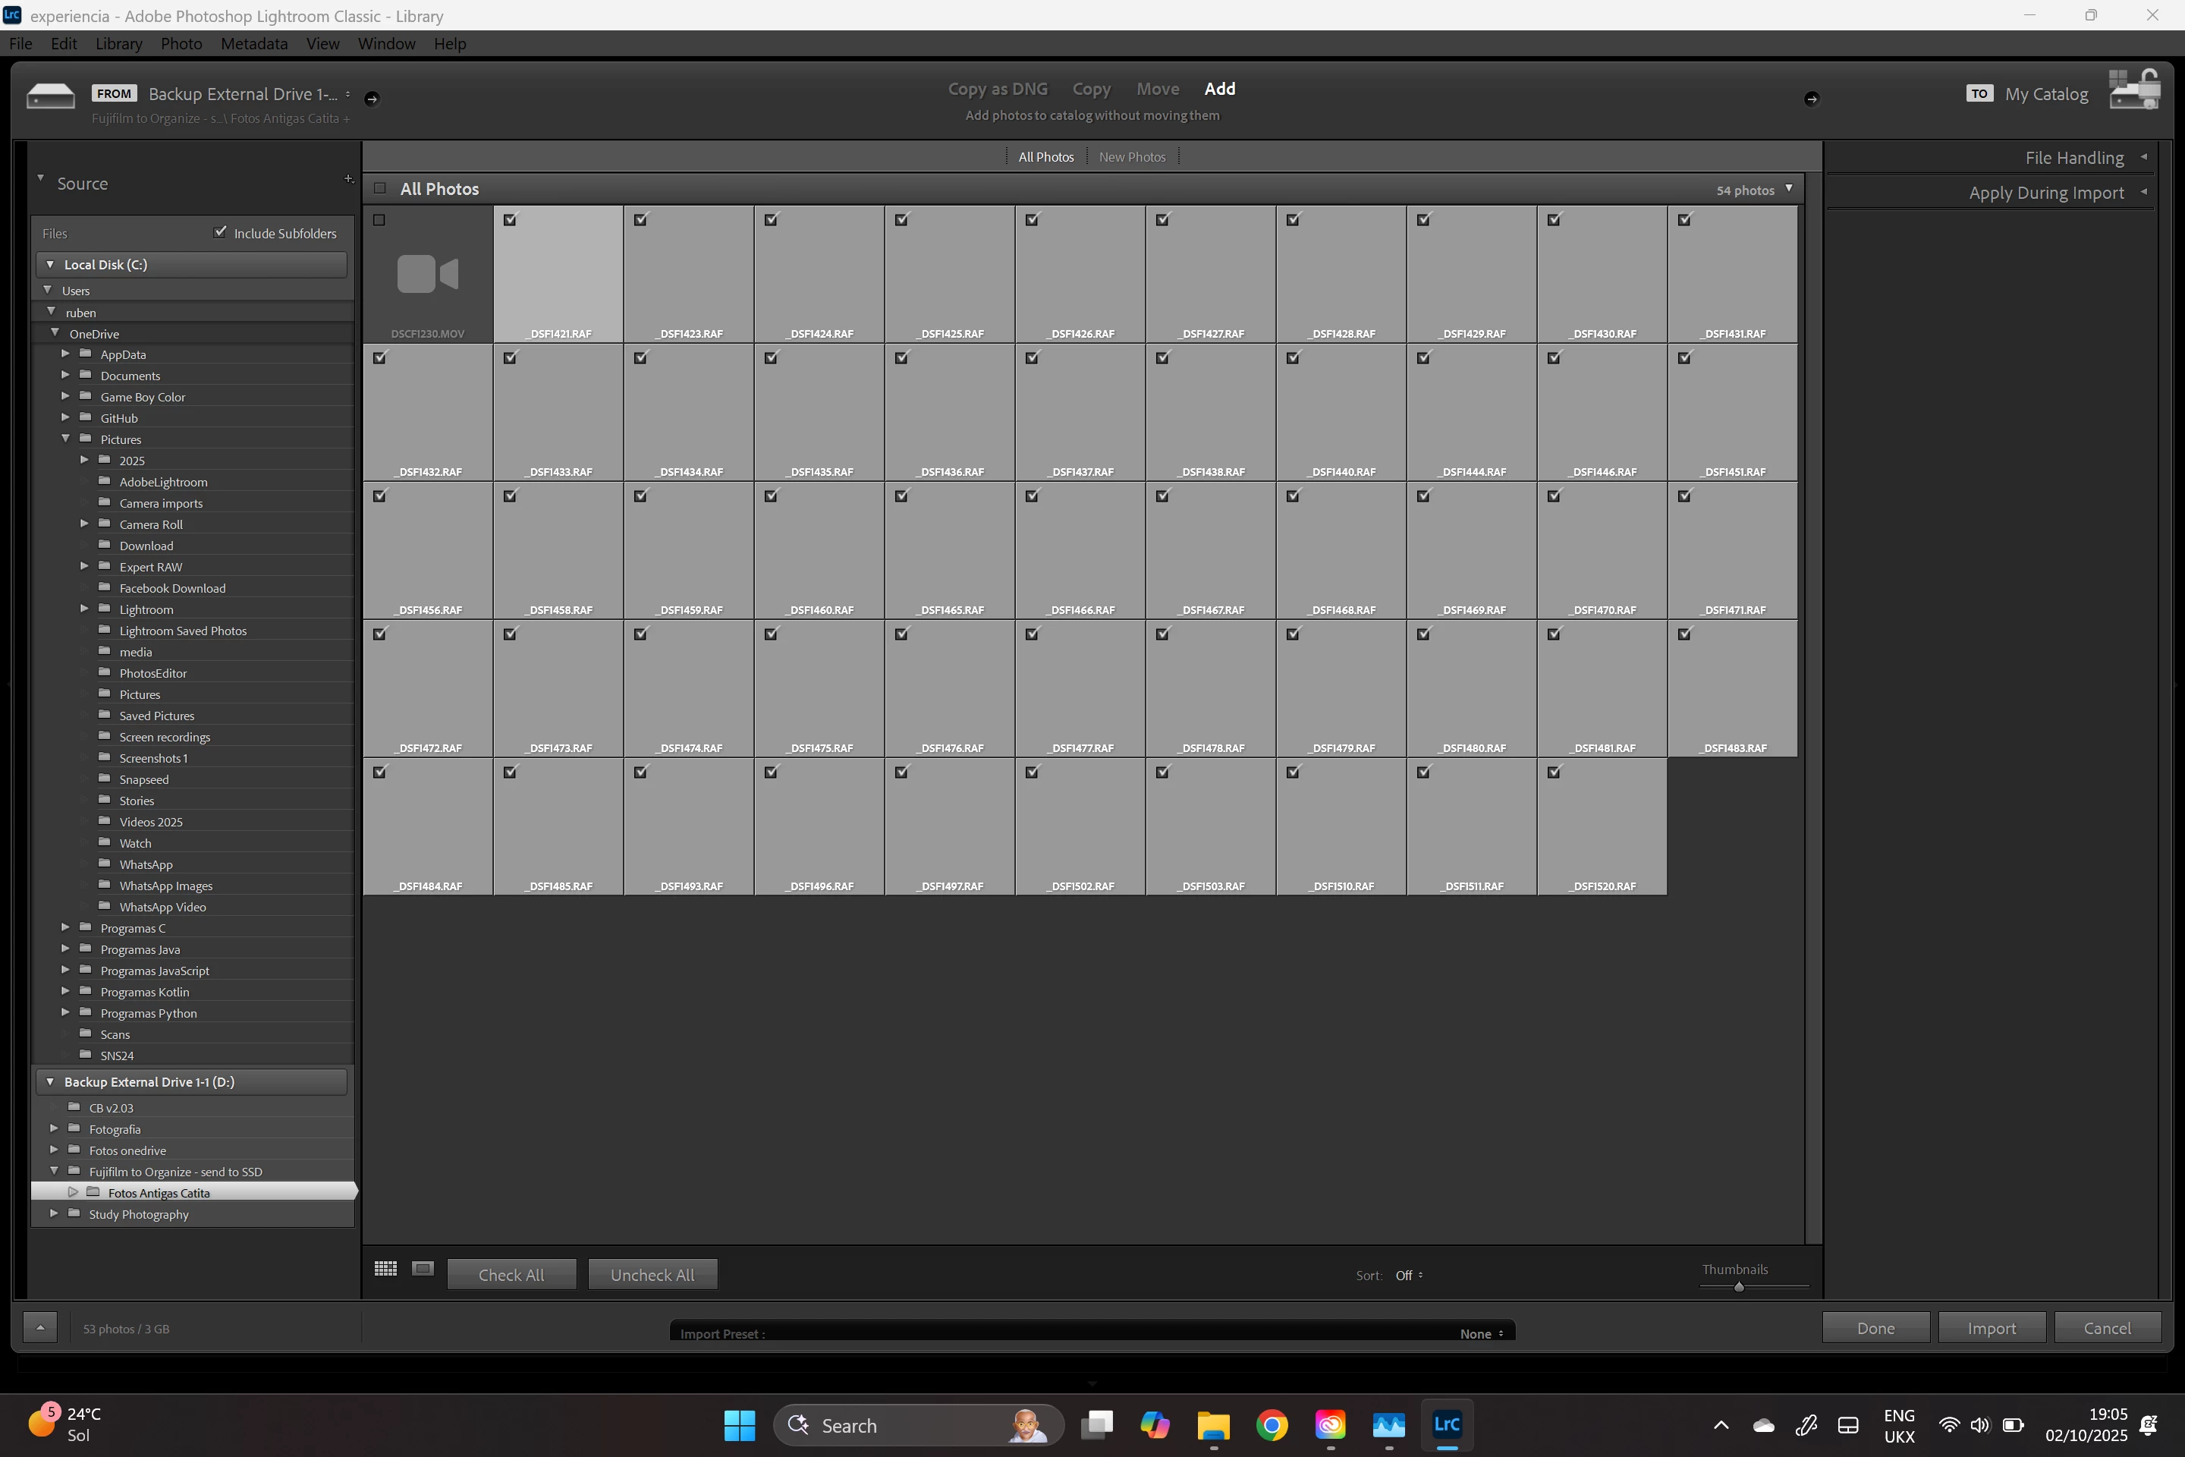Adjust the Thumbnails size slider
This screenshot has height=1457, width=2185.
click(x=1738, y=1287)
